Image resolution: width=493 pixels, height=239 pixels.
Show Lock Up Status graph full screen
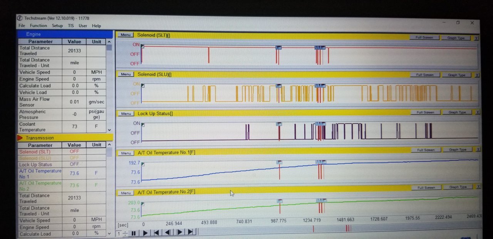tap(425, 113)
